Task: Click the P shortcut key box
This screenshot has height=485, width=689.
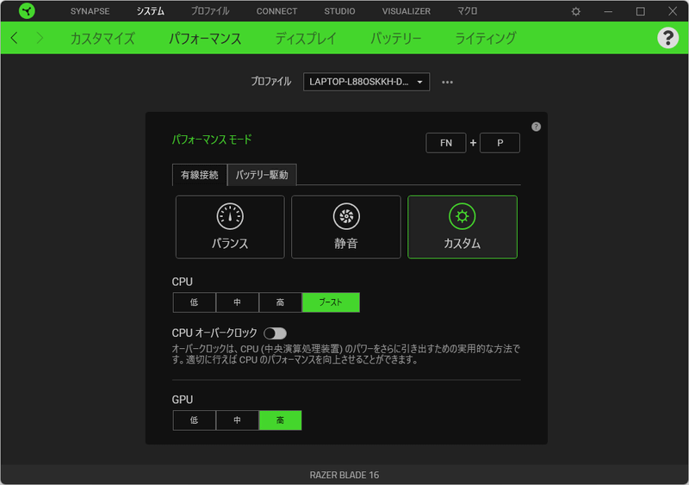Action: (x=500, y=143)
